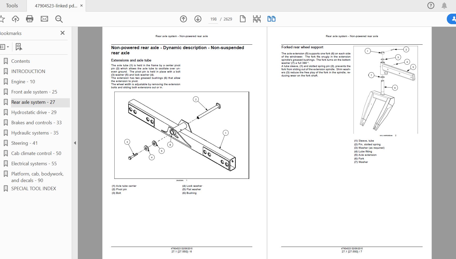Go to previous page arrow
This screenshot has width=456, height=259.
[183, 19]
